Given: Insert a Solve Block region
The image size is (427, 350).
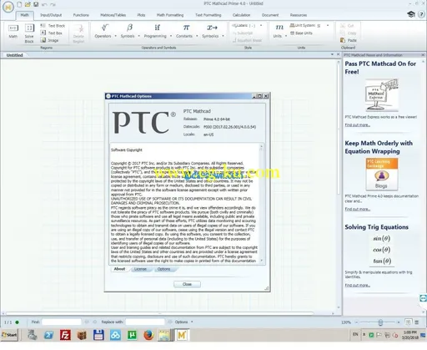Looking at the screenshot, I should click(x=29, y=33).
